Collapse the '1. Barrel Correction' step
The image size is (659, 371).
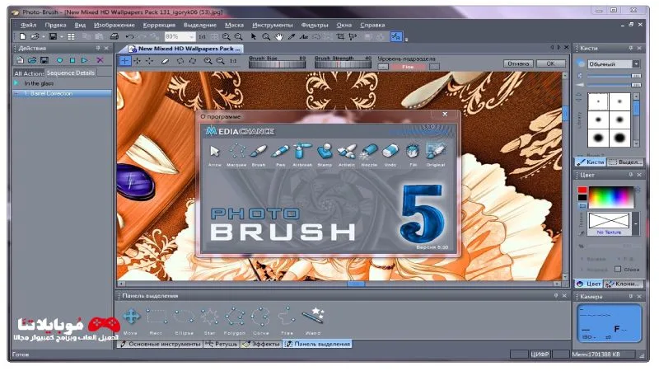16,93
